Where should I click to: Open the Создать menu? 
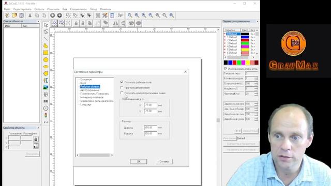point(39,9)
